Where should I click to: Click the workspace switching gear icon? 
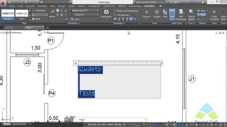(x=196, y=125)
